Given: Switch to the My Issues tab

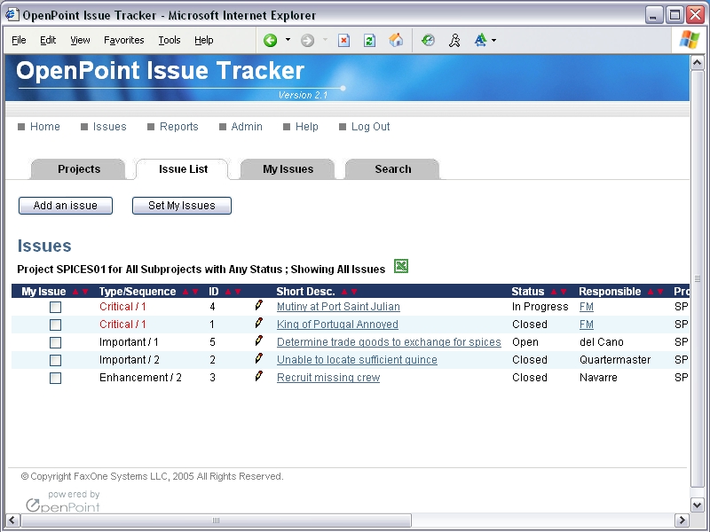Looking at the screenshot, I should pyautogui.click(x=288, y=169).
